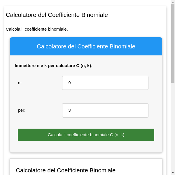
Task: Click the "n:" field label
Action: coord(20,83)
